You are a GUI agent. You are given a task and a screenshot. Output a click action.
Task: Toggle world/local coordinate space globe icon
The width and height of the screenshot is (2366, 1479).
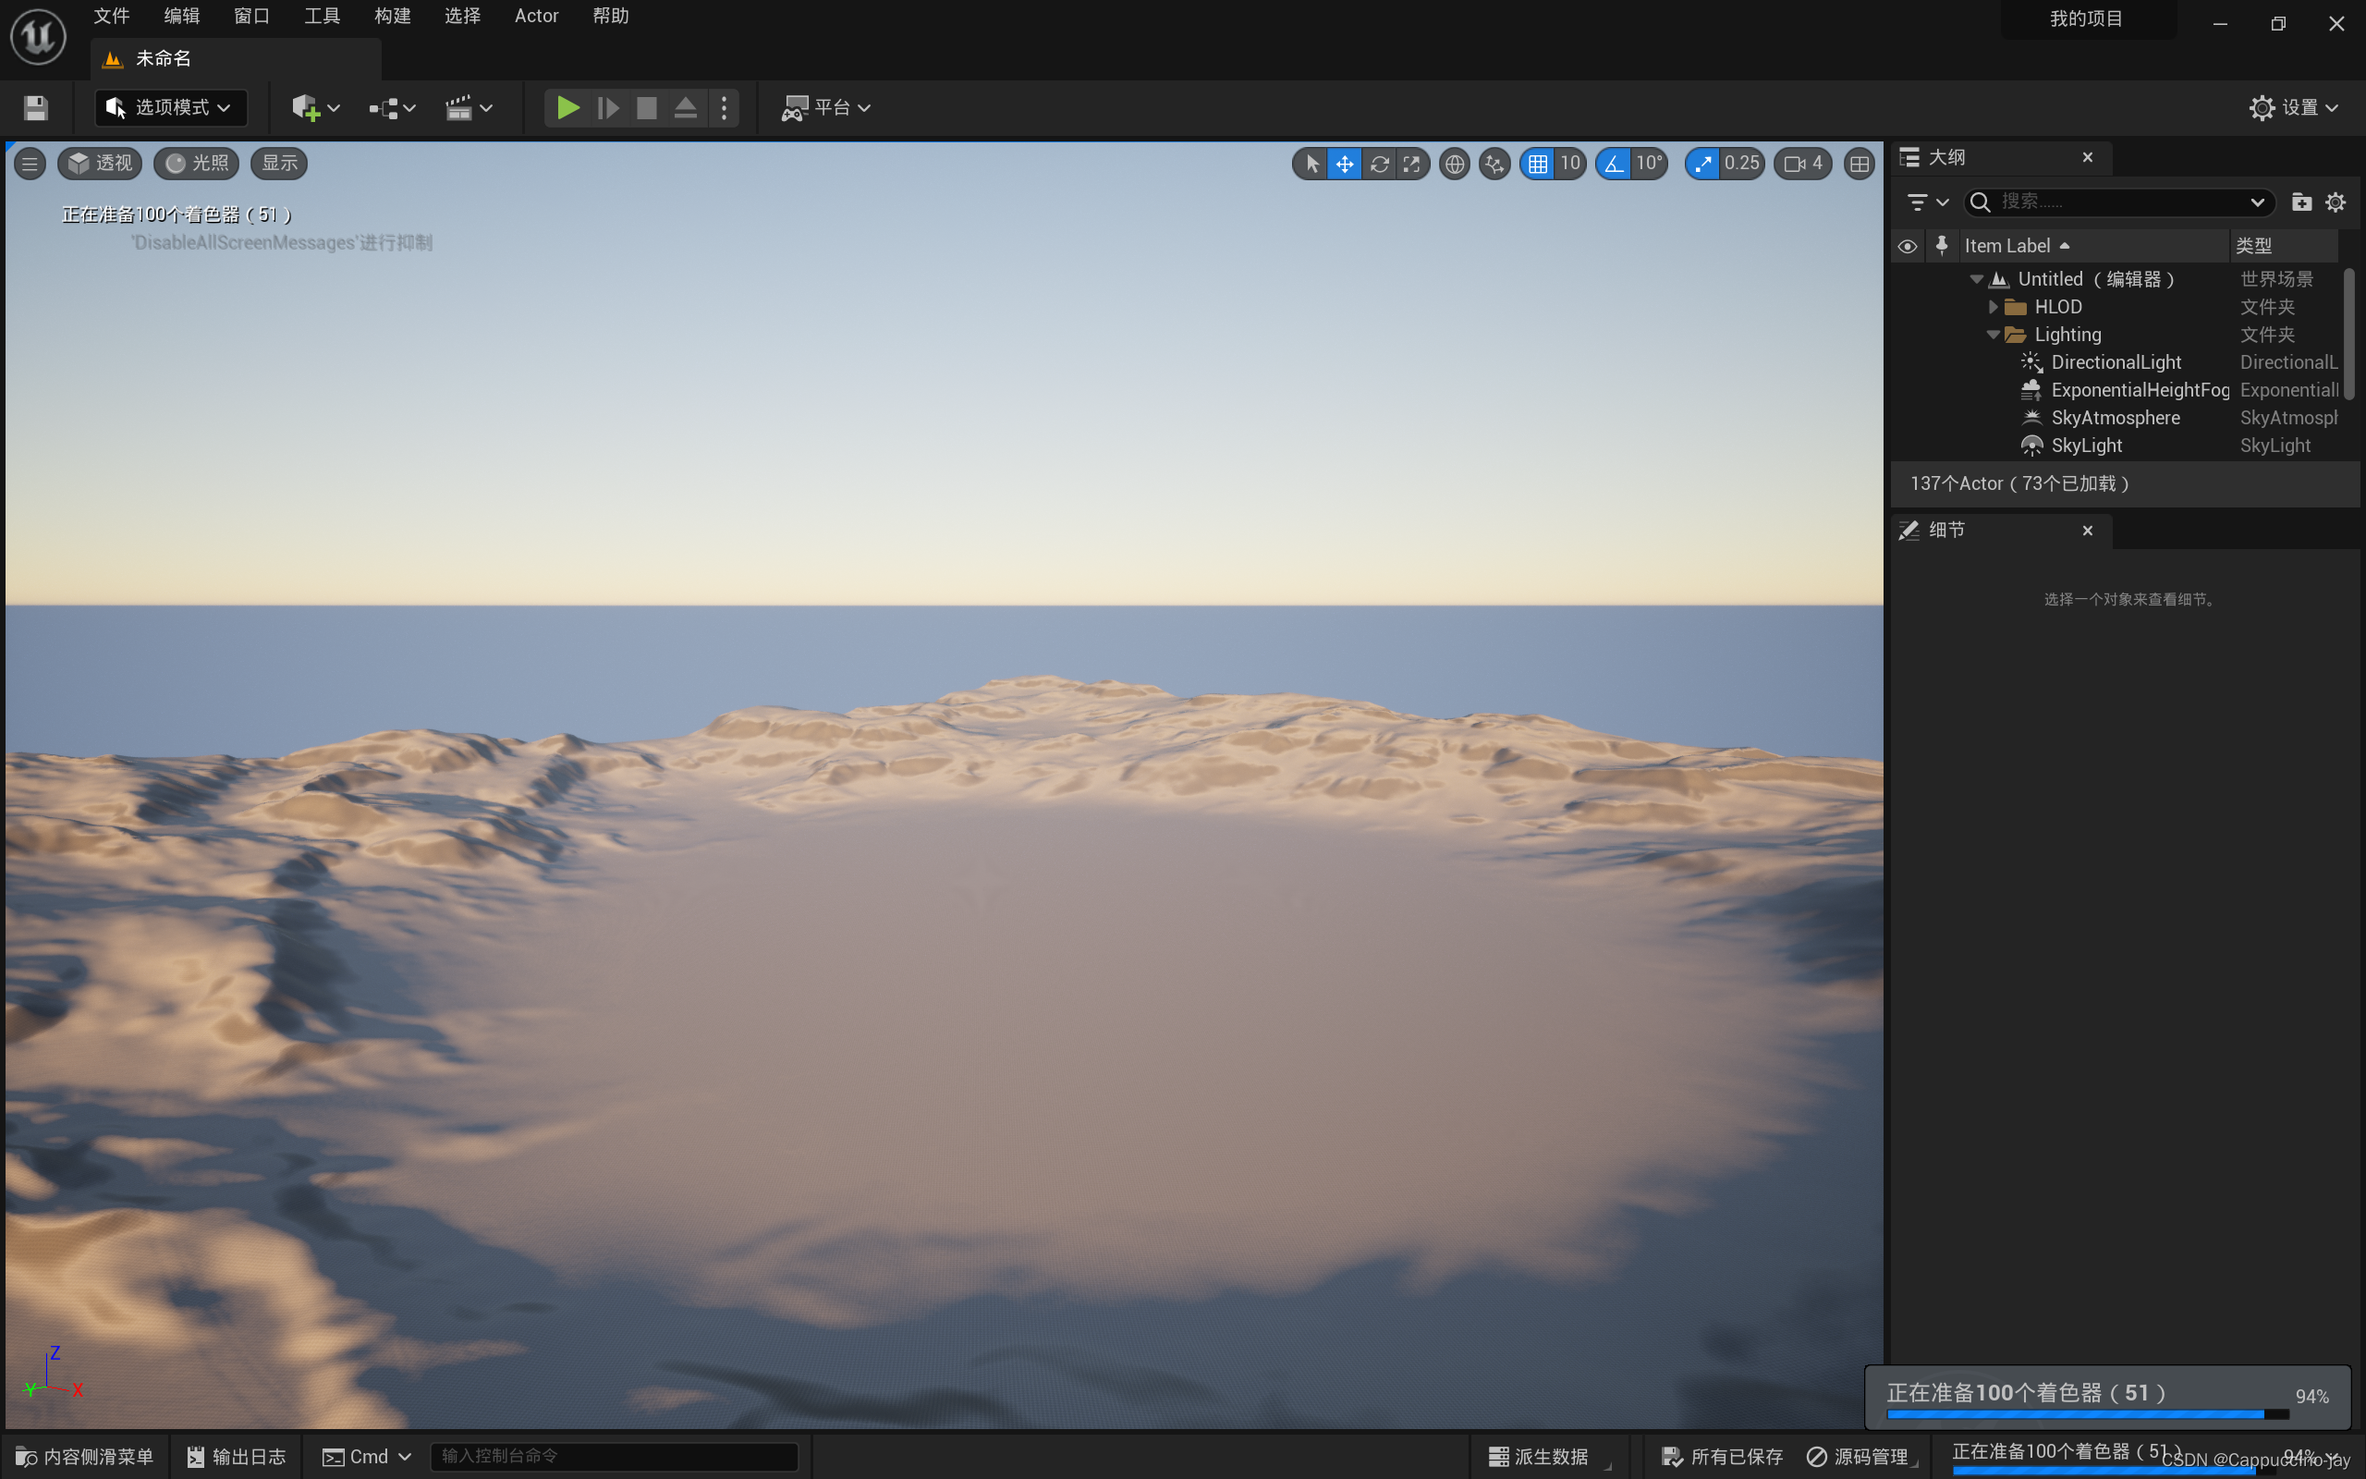point(1455,164)
